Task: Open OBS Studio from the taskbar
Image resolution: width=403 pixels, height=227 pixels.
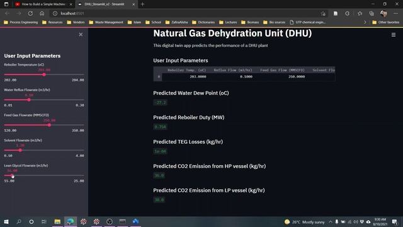Action: click(110, 221)
